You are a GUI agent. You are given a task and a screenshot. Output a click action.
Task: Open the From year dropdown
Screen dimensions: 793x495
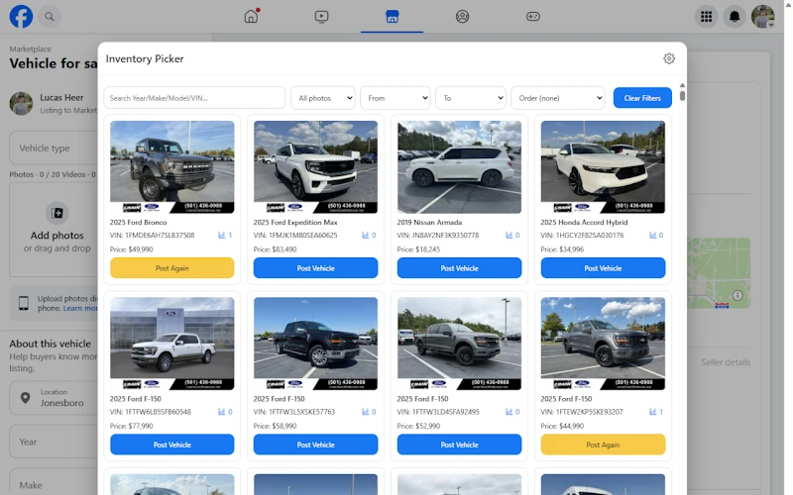(x=395, y=97)
